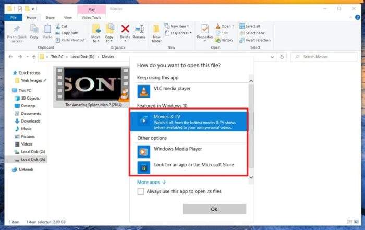Go back with the back arrow
This screenshot has height=230, width=365.
(10, 57)
